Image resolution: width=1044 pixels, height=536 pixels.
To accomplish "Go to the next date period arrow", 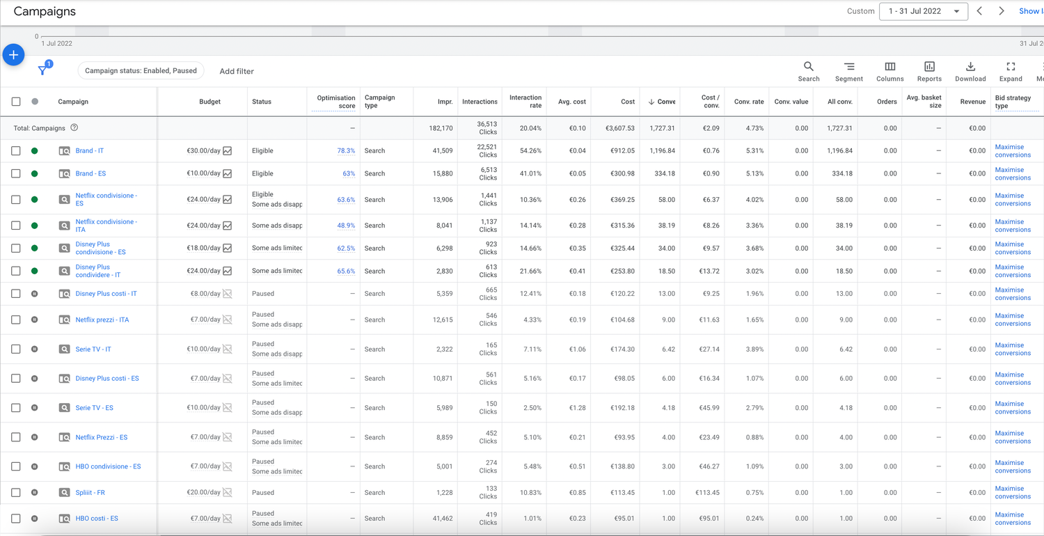I will coord(1002,11).
